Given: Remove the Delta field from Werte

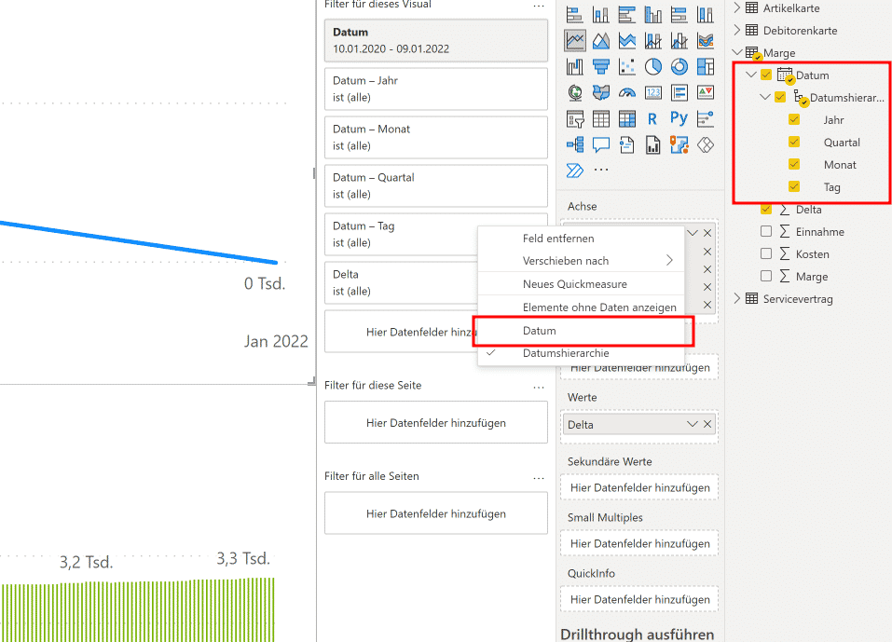Looking at the screenshot, I should coord(707,424).
